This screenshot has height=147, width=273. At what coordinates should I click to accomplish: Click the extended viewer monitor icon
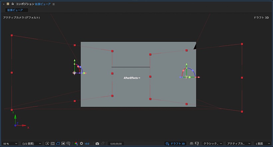197,143
